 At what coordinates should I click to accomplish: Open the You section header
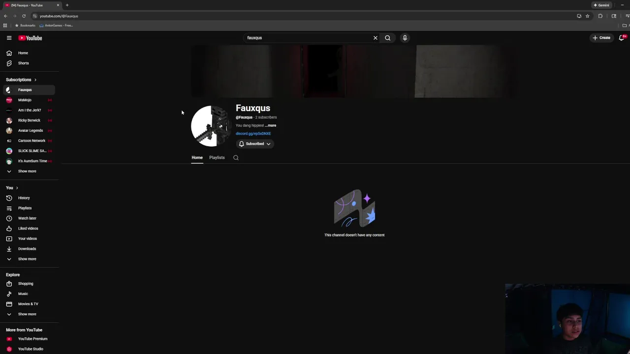[12, 188]
